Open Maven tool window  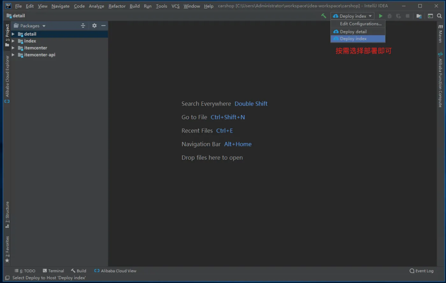click(441, 33)
